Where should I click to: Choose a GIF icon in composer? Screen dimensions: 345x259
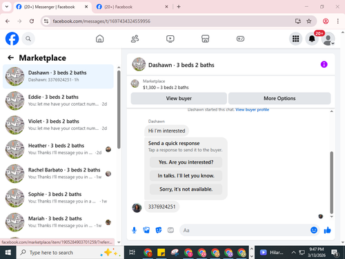coord(170,230)
